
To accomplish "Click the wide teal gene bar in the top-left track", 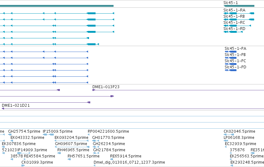I will (57, 6).
